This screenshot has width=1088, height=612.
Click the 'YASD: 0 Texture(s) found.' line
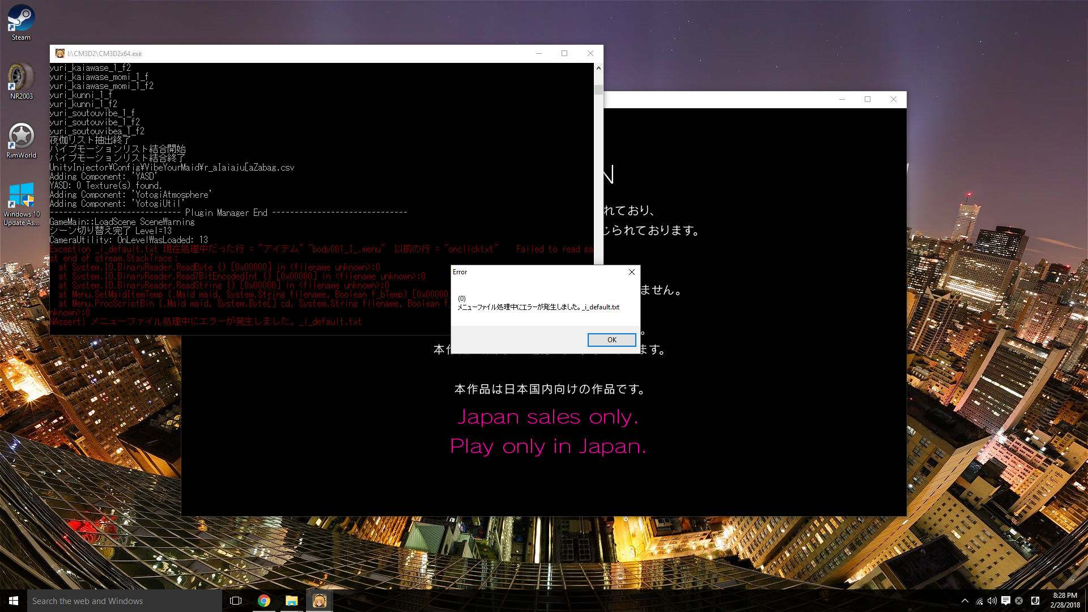pos(106,185)
